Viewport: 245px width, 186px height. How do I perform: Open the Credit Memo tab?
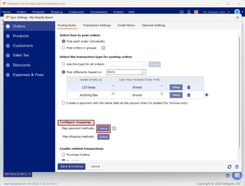pyautogui.click(x=126, y=25)
